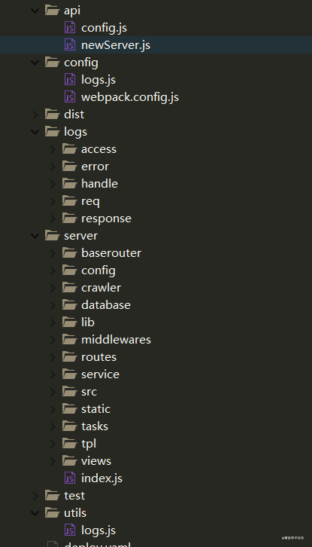Screen dimensions: 312x547
Task: Click the JS icon beside newServer.js
Action: click(70, 45)
